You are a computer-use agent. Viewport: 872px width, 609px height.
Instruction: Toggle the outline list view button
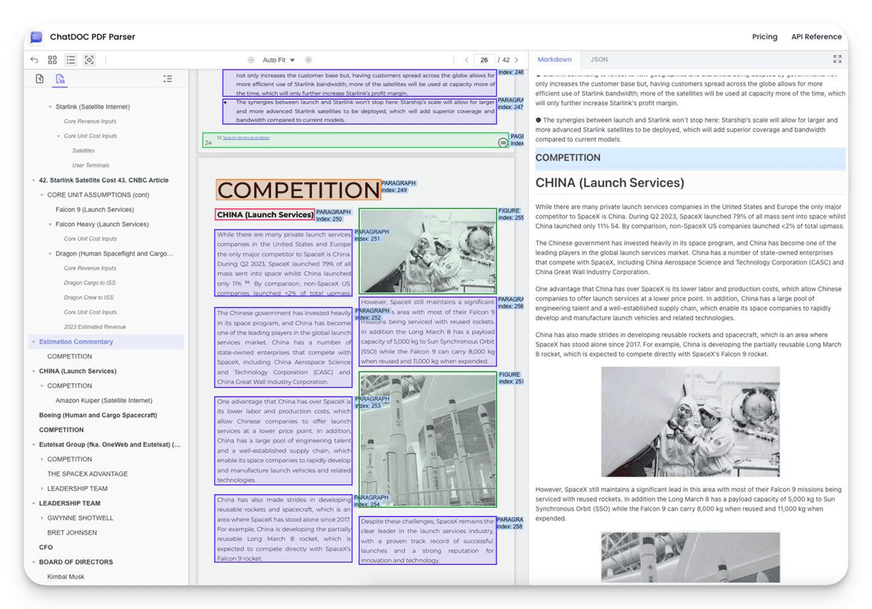(x=71, y=60)
